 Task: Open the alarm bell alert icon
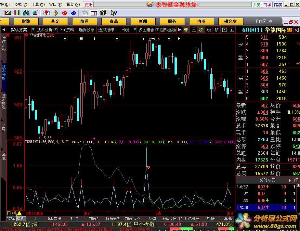point(35,13)
